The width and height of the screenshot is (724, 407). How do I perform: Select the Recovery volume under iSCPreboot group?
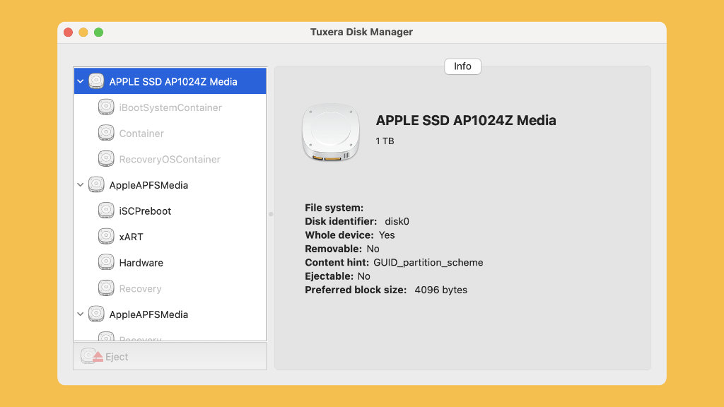[140, 288]
